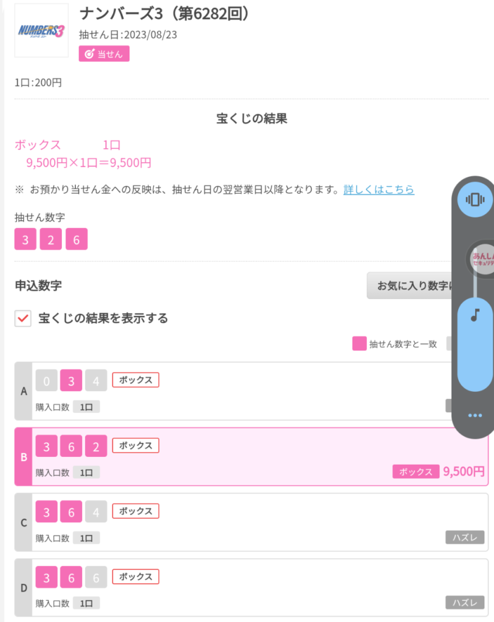Image resolution: width=494 pixels, height=622 pixels.
Task: Select winning row B entry 3 6 2
Action: 251,457
